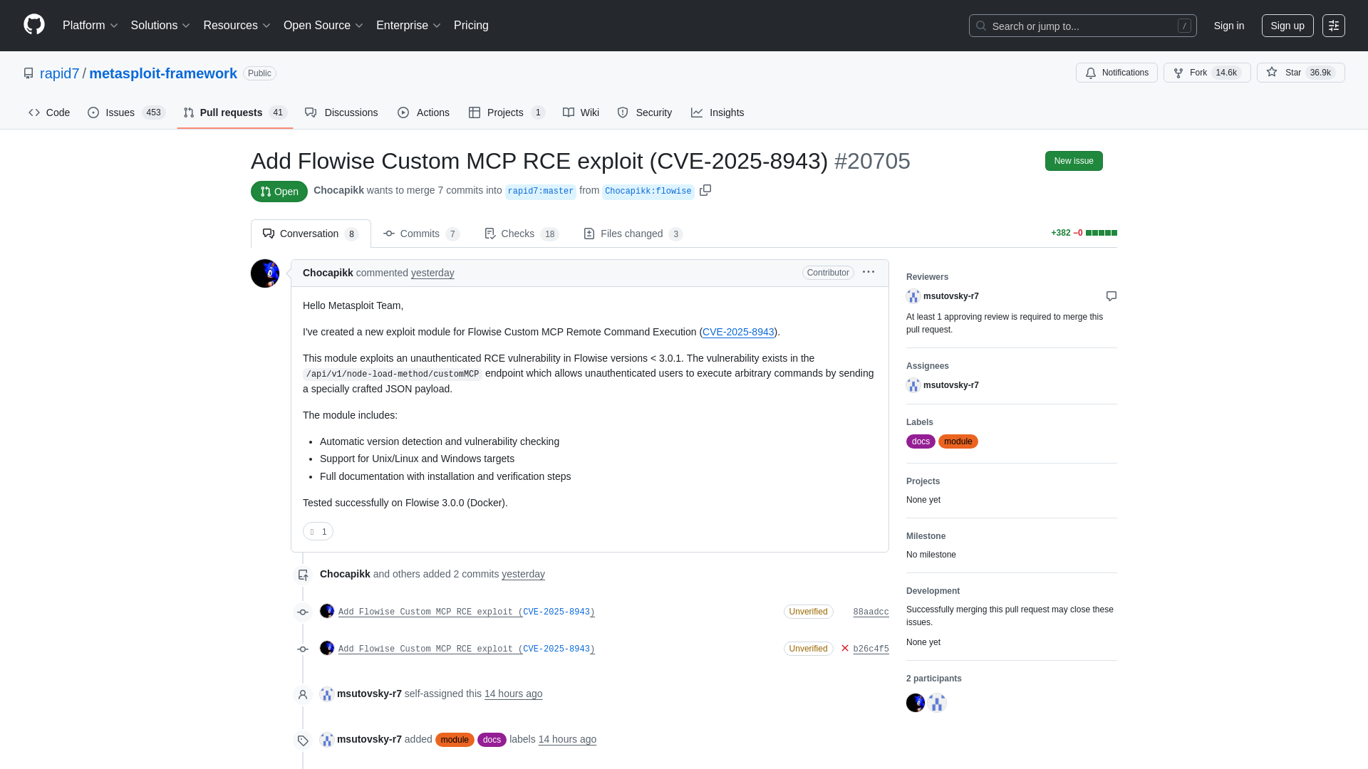This screenshot has width=1368, height=769.
Task: Expand the Enterprise menu
Action: (408, 26)
